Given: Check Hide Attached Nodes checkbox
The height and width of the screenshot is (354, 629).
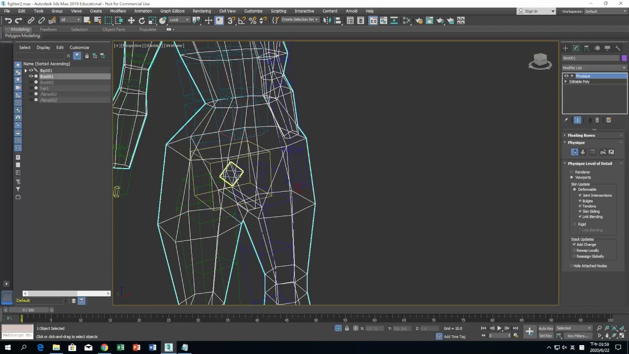Looking at the screenshot, I should coord(571,266).
